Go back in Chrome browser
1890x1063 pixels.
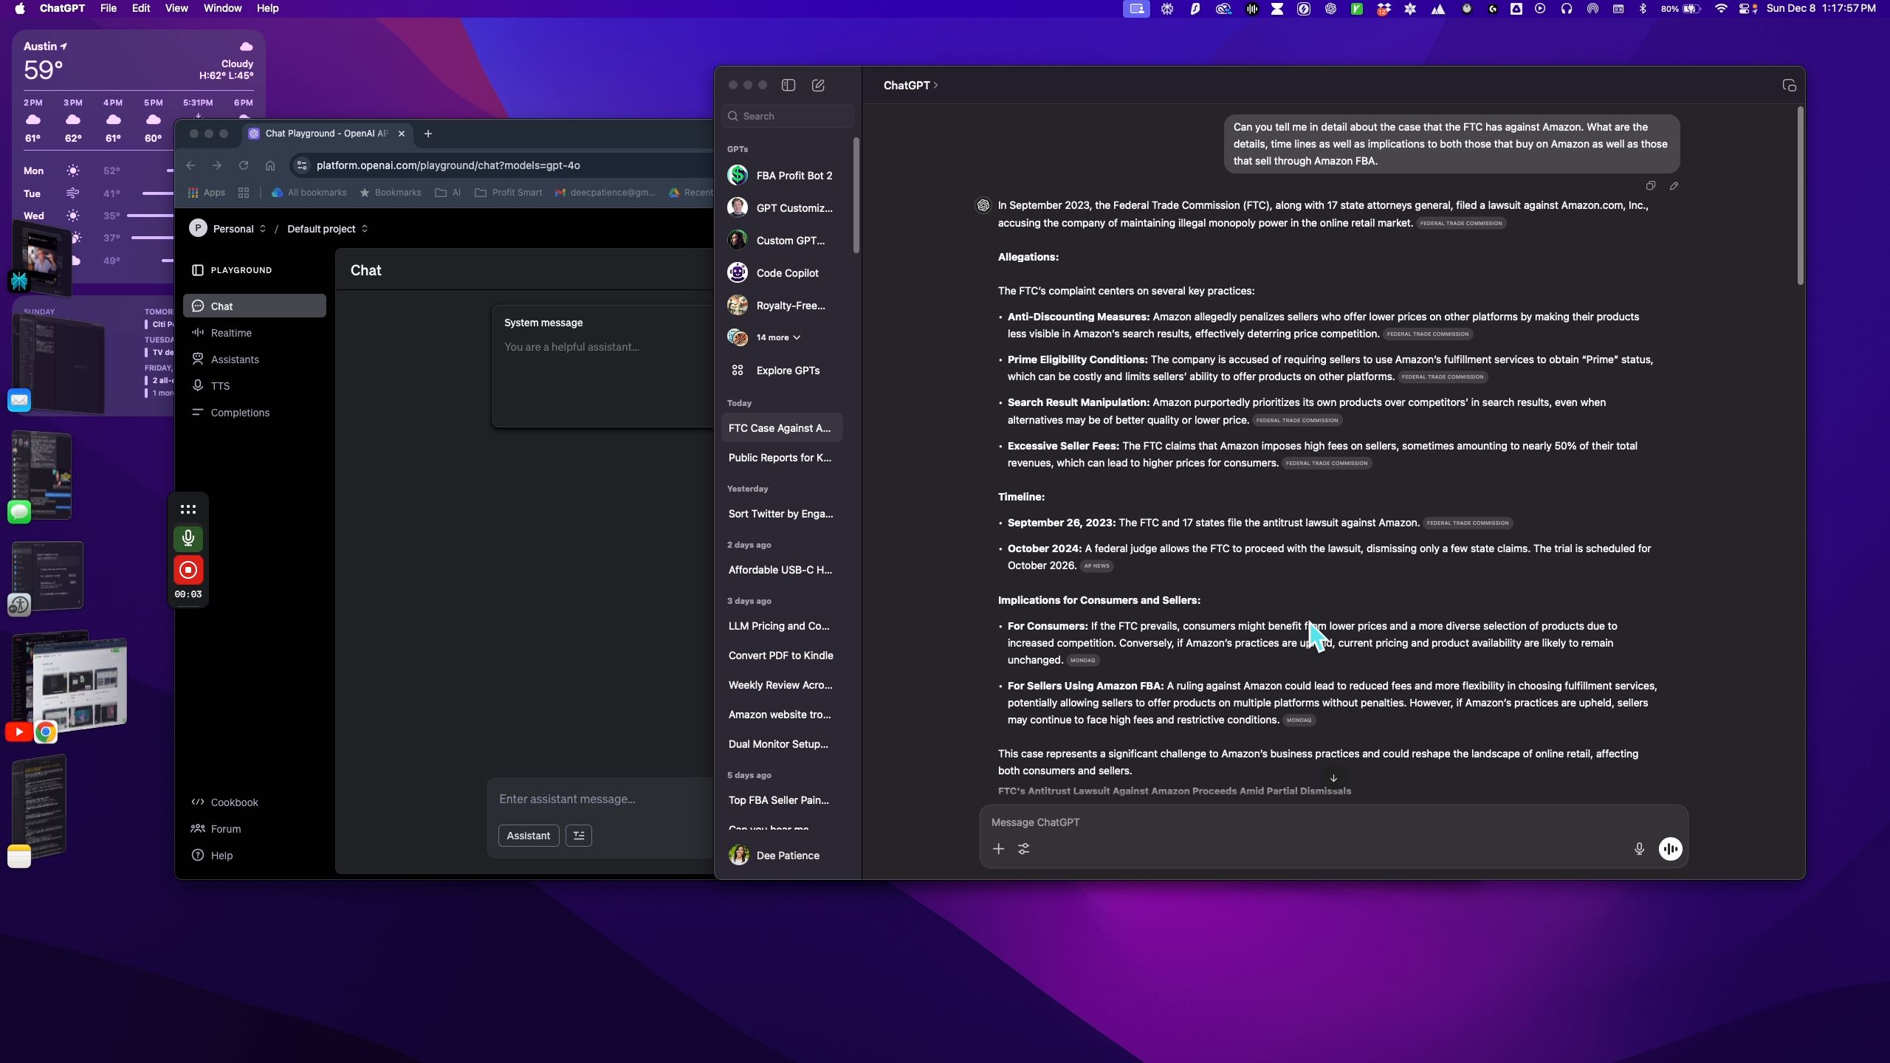(x=190, y=165)
